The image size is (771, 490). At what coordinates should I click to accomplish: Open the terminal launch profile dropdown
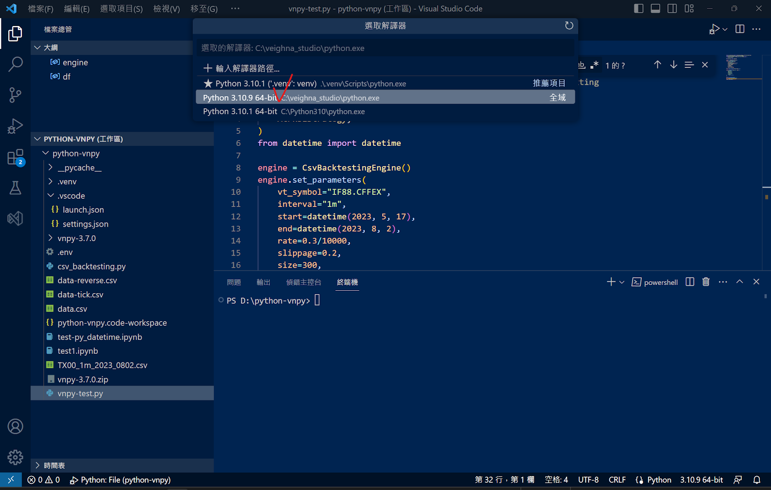pos(622,283)
